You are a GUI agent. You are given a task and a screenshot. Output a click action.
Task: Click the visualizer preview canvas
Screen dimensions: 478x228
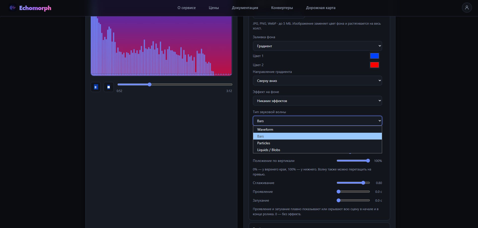point(161,46)
